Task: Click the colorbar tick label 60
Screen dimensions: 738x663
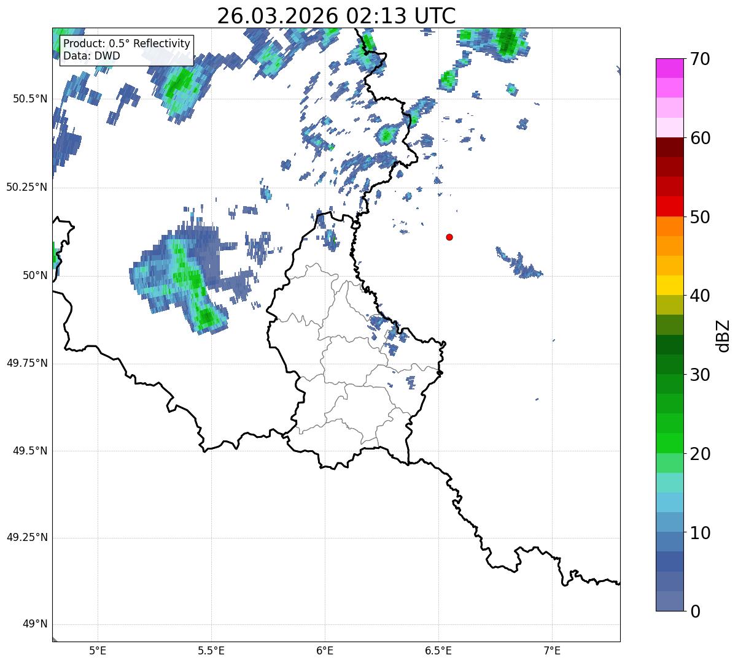Action: pyautogui.click(x=700, y=138)
